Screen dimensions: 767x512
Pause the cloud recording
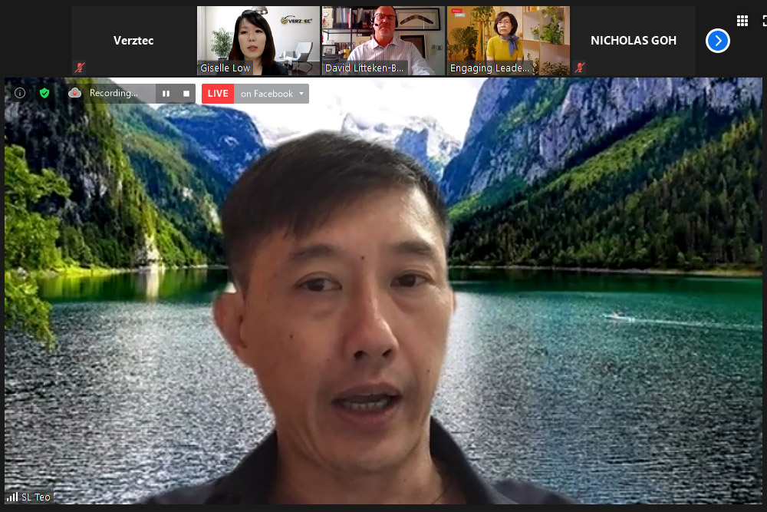click(166, 94)
